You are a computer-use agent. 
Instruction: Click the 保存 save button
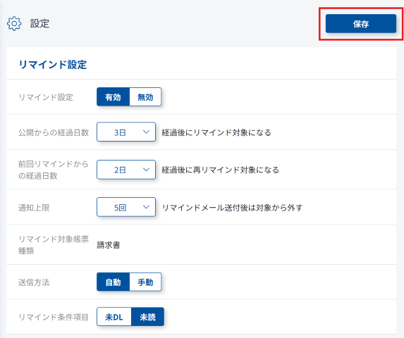361,24
